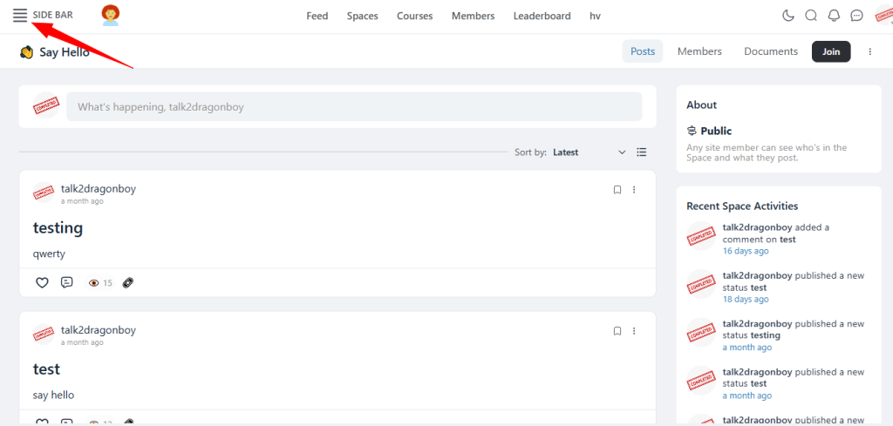The image size is (893, 426).
Task: Open the hamburger side bar menu
Action: (x=20, y=16)
